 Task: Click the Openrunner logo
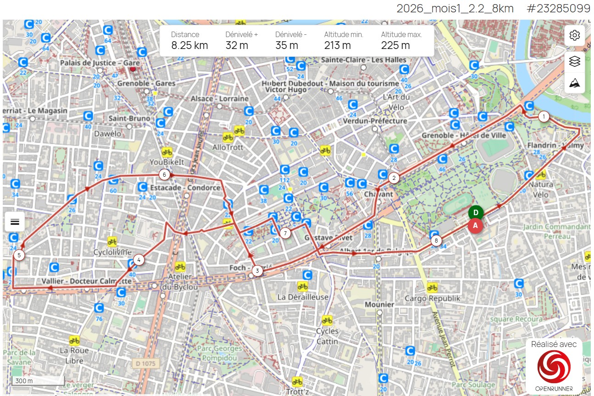coord(553,366)
